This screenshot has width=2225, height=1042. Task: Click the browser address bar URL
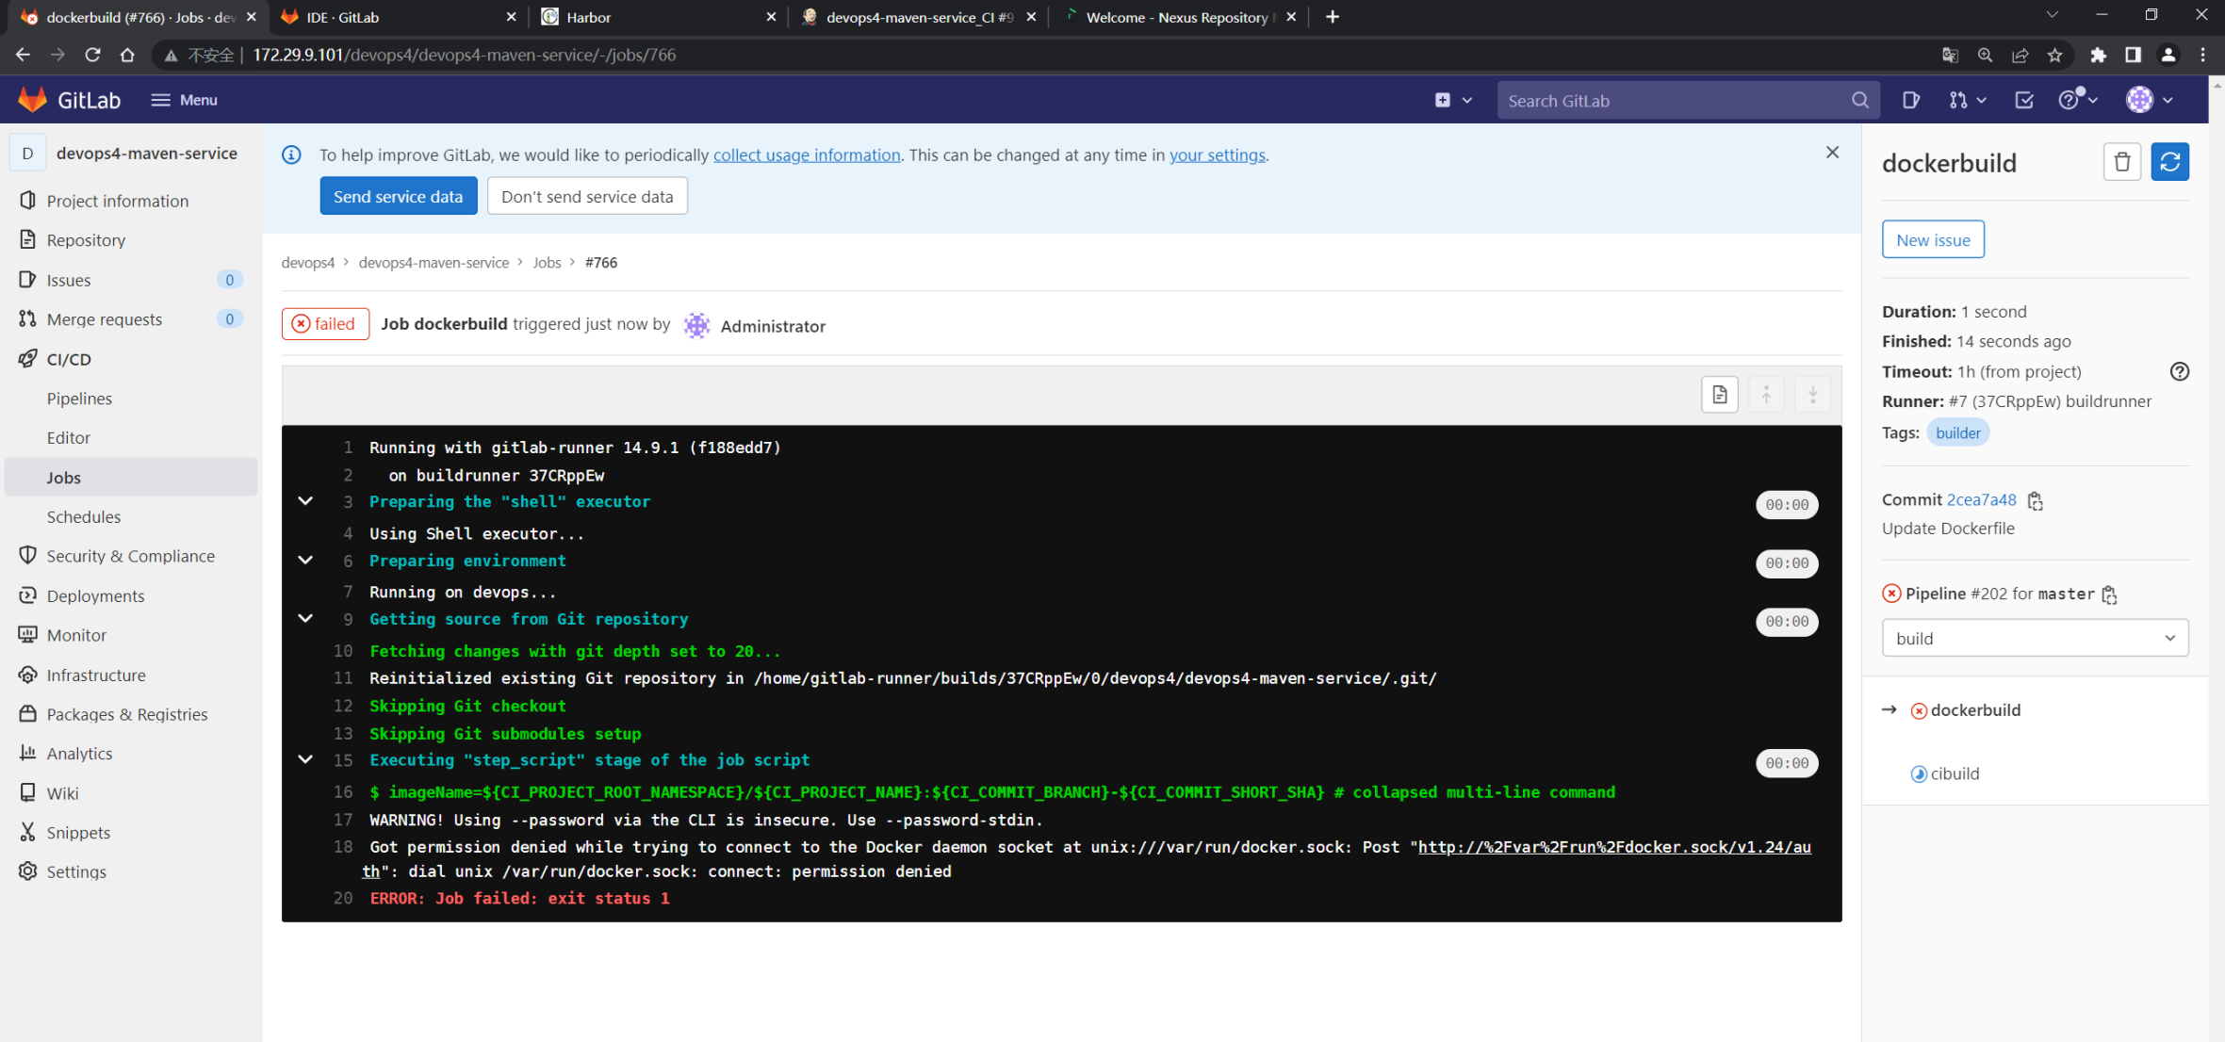(465, 55)
